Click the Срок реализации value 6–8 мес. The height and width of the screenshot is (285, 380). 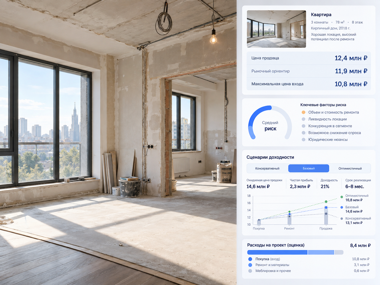355,187
